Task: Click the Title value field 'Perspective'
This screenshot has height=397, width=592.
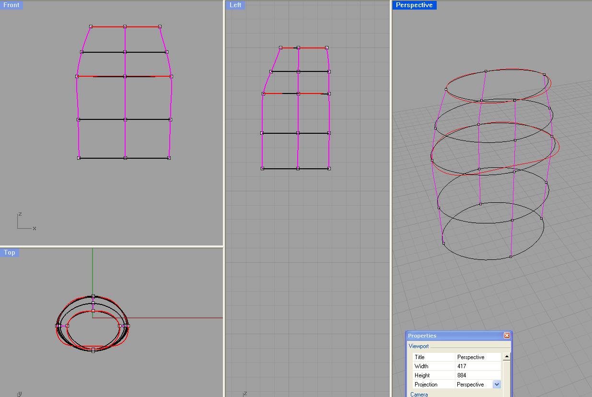Action: (478, 357)
